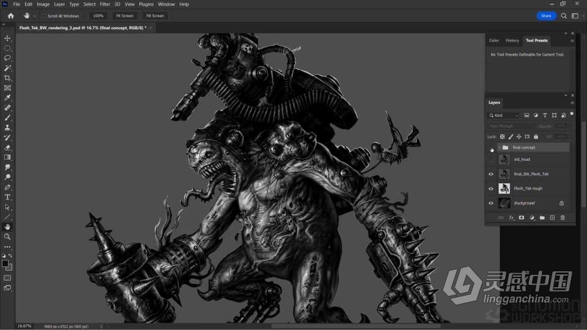
Task: Click the delete layer trash icon
Action: tap(563, 218)
